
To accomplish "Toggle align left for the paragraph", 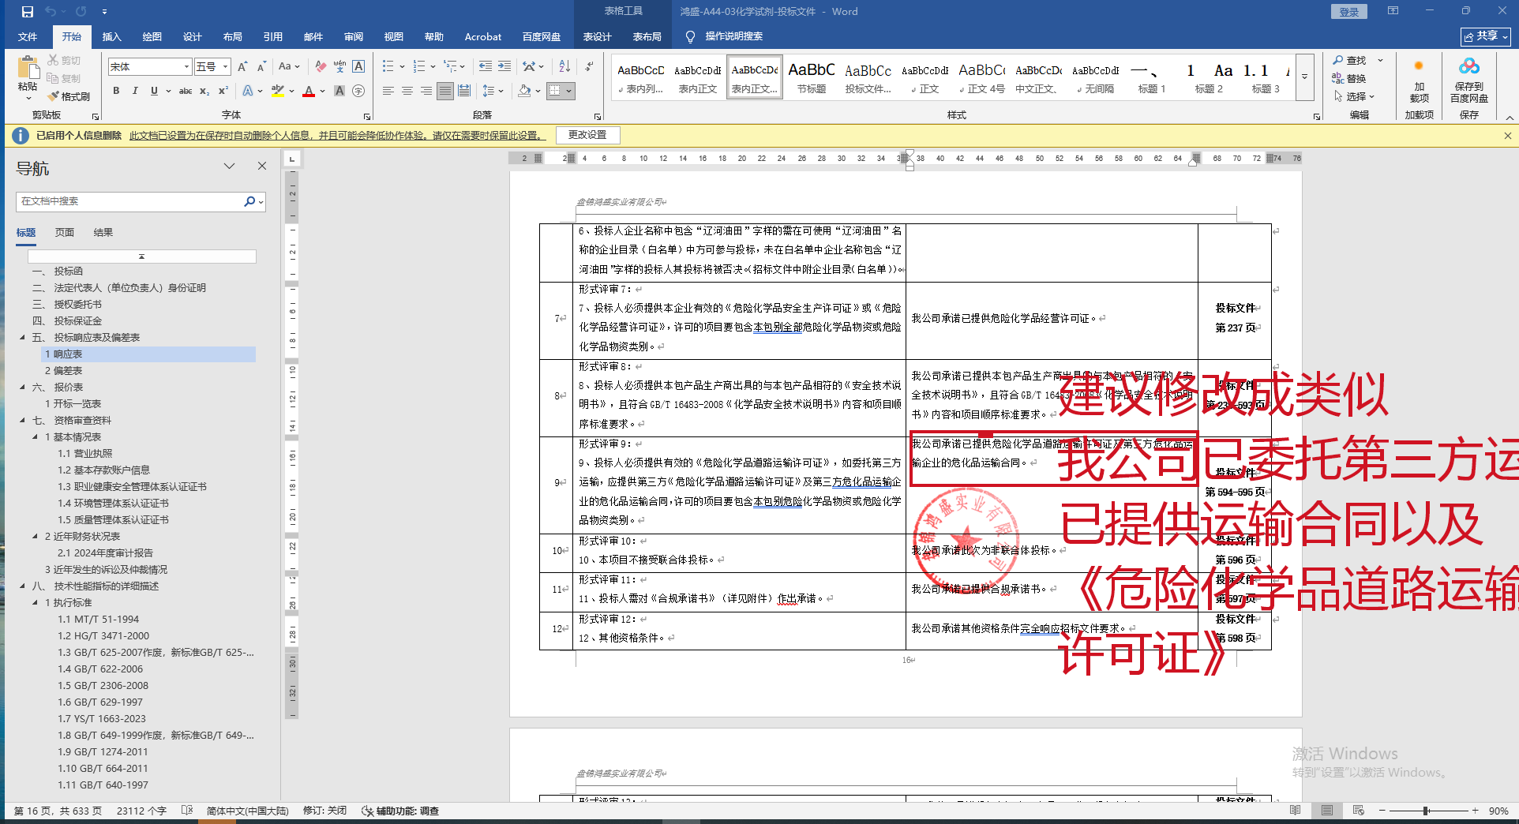I will pos(388,91).
